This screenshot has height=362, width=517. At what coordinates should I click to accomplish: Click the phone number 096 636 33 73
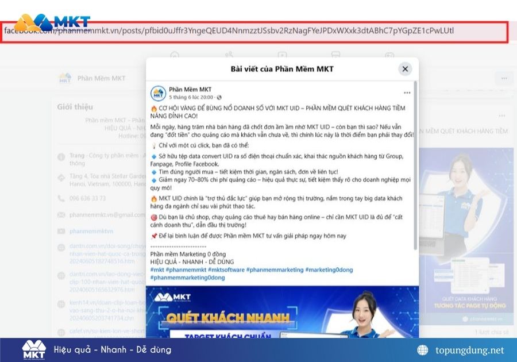(x=87, y=198)
